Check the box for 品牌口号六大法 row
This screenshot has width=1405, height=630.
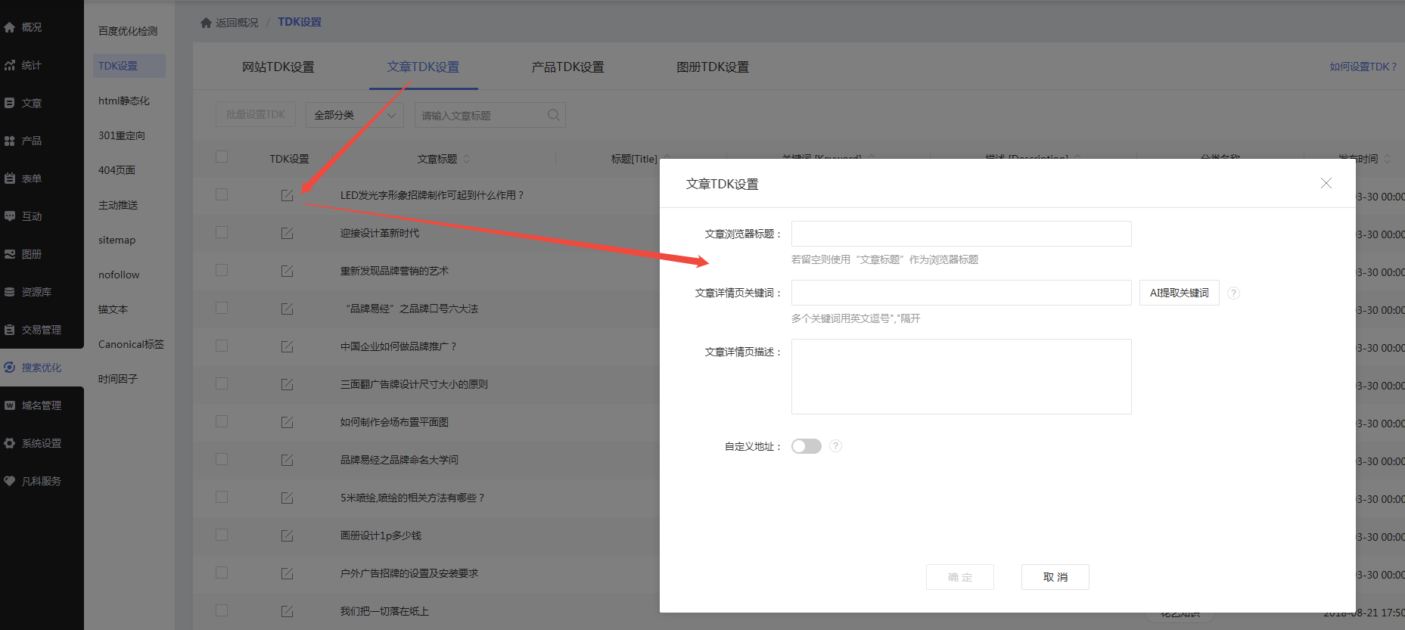[x=222, y=308]
